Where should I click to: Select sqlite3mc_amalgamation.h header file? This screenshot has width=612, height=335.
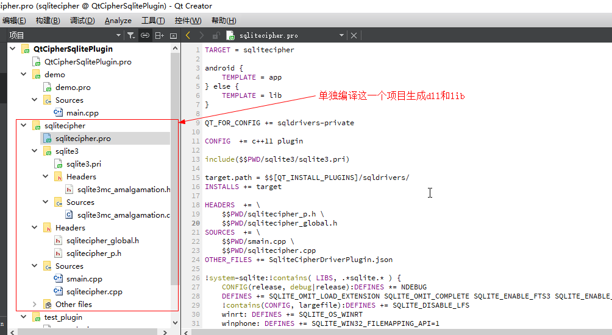pos(124,190)
